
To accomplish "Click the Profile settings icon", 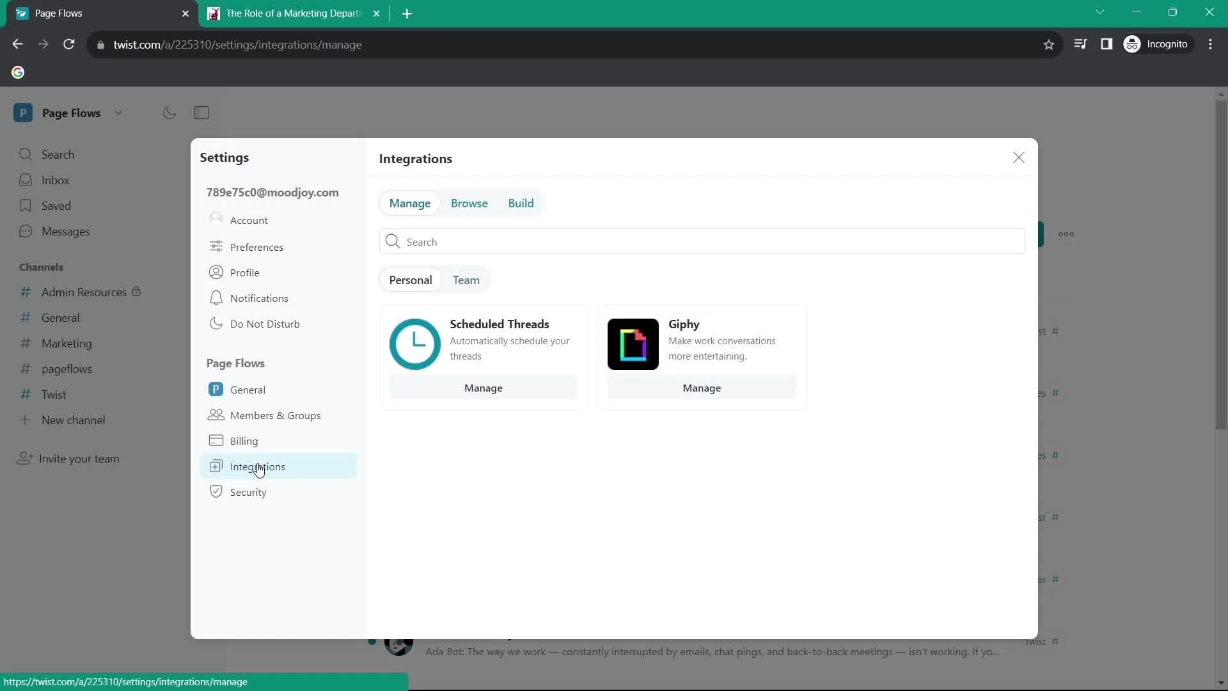I will pos(216,273).
